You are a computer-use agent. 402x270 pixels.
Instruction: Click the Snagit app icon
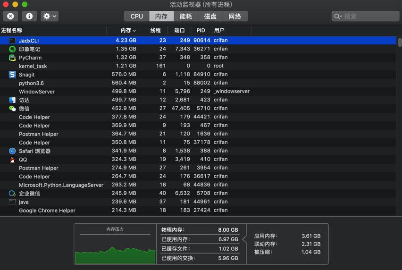pos(12,75)
